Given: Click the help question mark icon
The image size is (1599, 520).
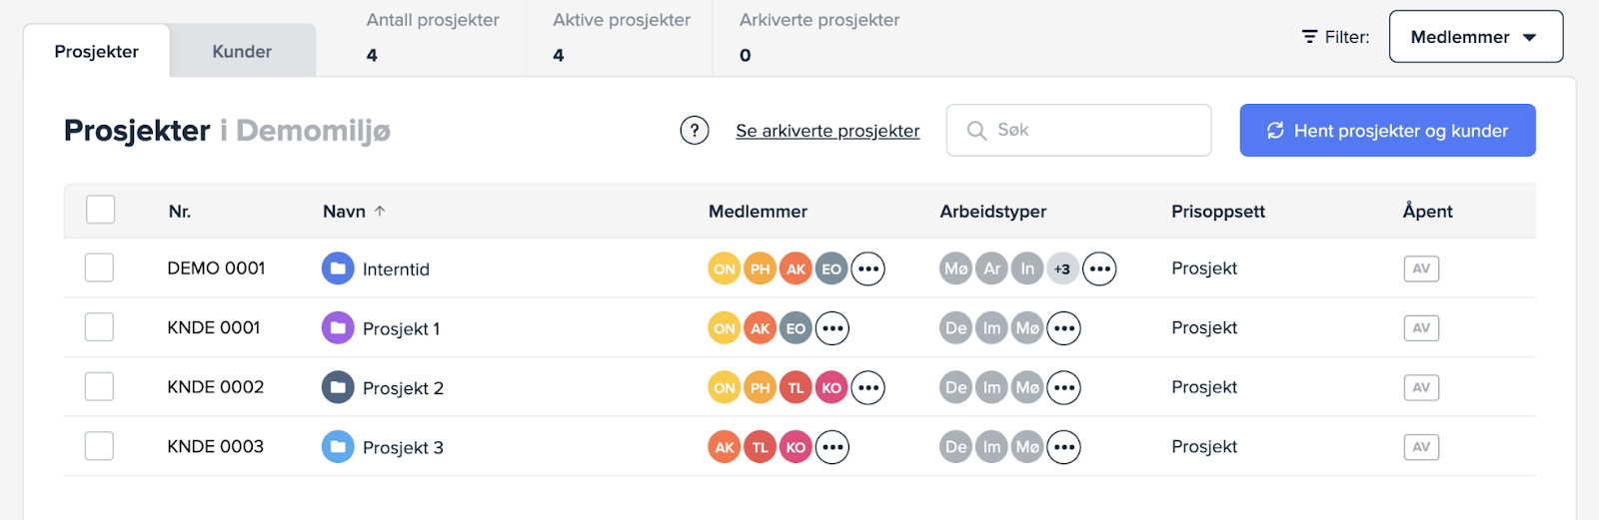Looking at the screenshot, I should pyautogui.click(x=695, y=131).
